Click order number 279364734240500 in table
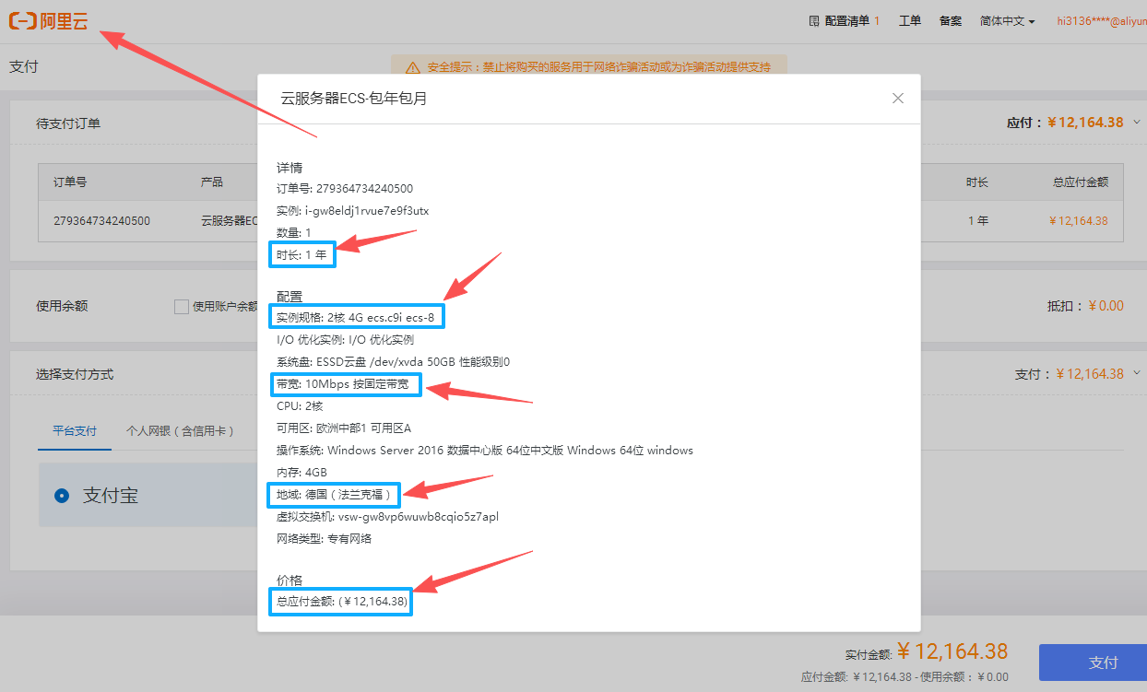 101,221
